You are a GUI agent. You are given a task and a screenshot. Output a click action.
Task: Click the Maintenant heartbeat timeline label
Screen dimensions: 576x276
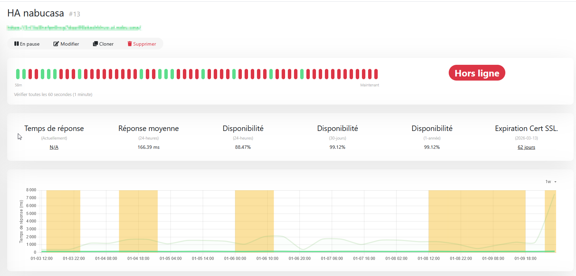coord(369,85)
